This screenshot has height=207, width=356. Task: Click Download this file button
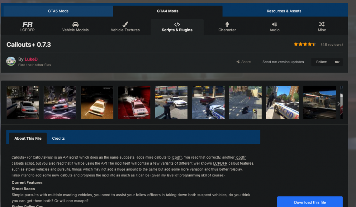click(310, 202)
